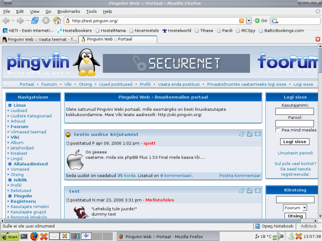322x241 pixels.
Task: Click the Stop loading icon
Action: coord(46,20)
